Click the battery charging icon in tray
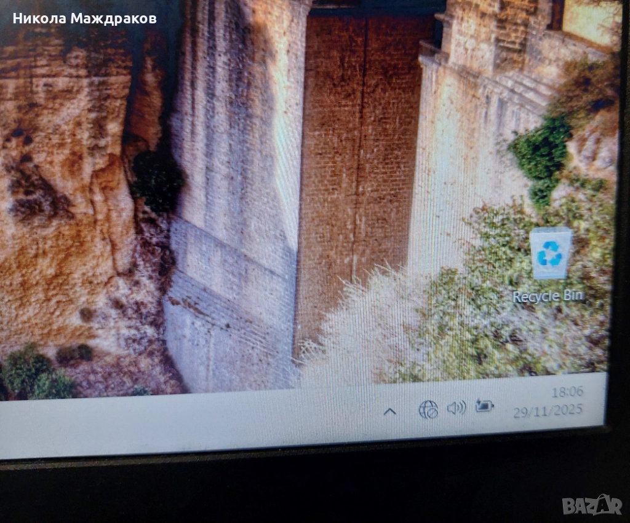The image size is (630, 523). click(x=484, y=406)
